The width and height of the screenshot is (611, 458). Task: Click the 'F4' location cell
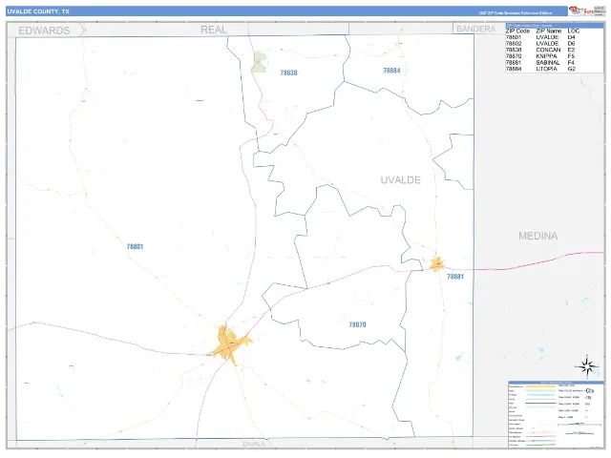tap(571, 62)
